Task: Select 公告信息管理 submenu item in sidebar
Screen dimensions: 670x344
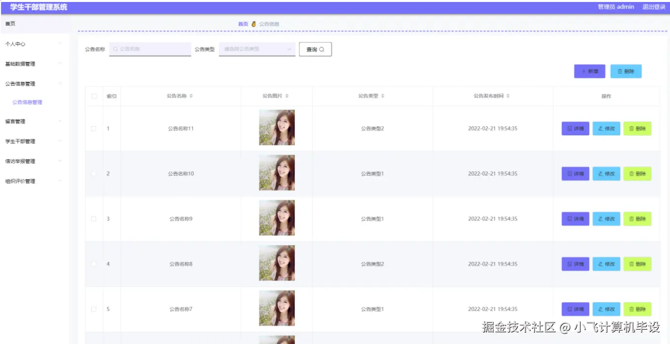Action: (x=27, y=102)
